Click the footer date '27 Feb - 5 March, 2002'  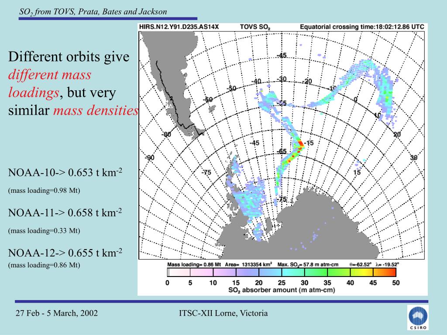(x=56, y=313)
